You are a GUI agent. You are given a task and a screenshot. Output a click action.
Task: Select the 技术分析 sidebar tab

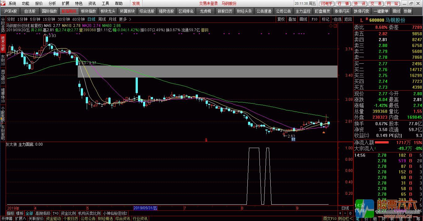[x=3, y=44]
